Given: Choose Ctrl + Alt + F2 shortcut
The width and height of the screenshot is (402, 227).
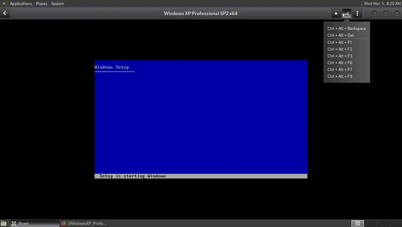Looking at the screenshot, I should (x=347, y=49).
